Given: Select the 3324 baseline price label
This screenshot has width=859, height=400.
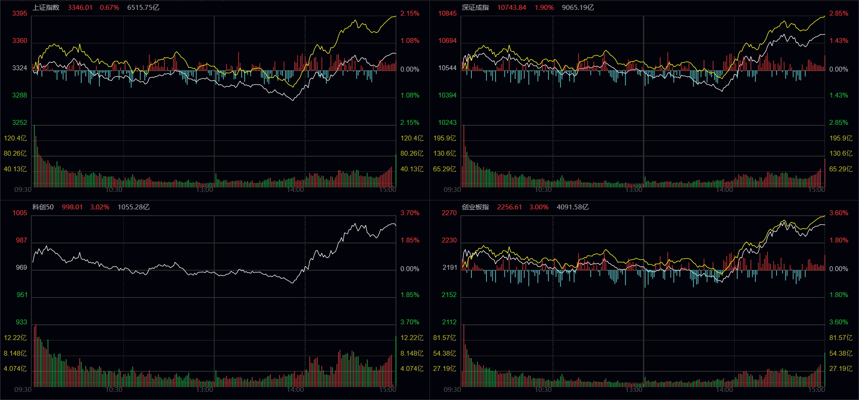Looking at the screenshot, I should 20,68.
